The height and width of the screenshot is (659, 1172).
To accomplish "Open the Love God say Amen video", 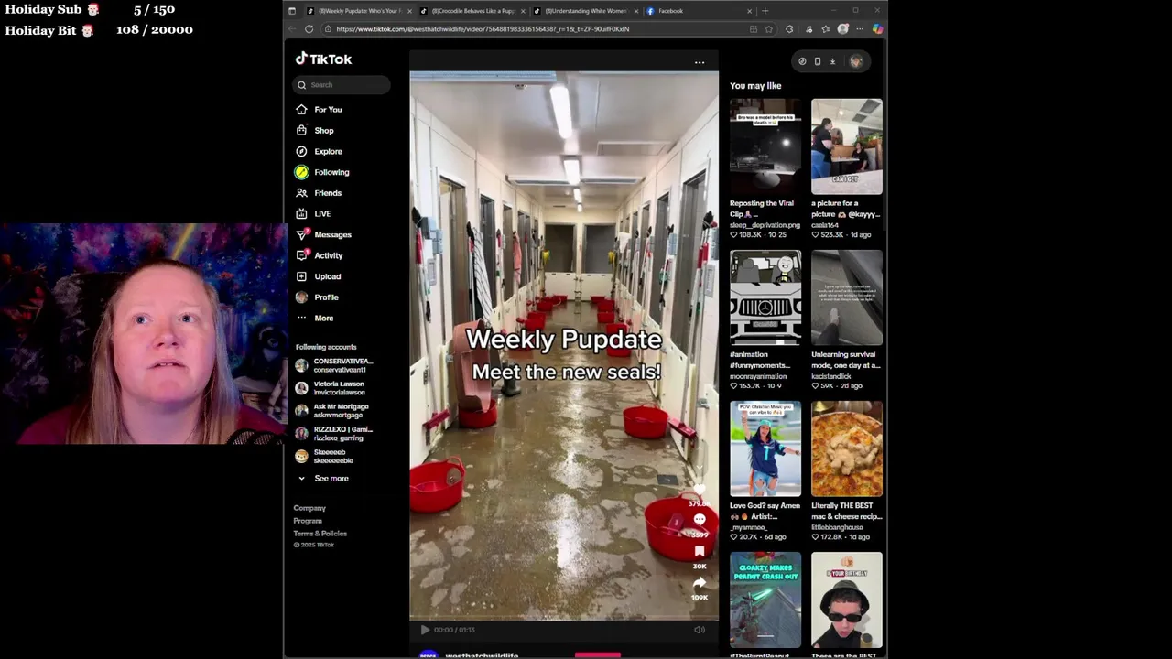I will pyautogui.click(x=765, y=448).
